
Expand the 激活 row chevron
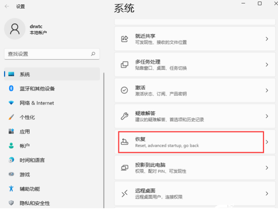(x=267, y=90)
